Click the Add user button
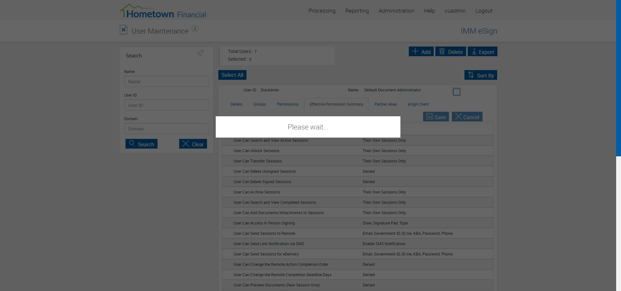The height and width of the screenshot is (291, 621). [421, 51]
